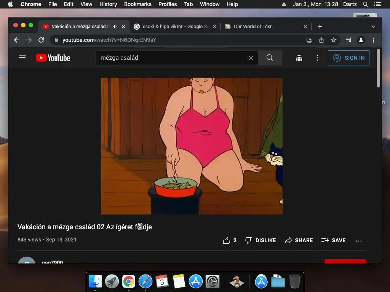
Task: Open the Chrome menu in menu bar
Action: click(x=31, y=4)
